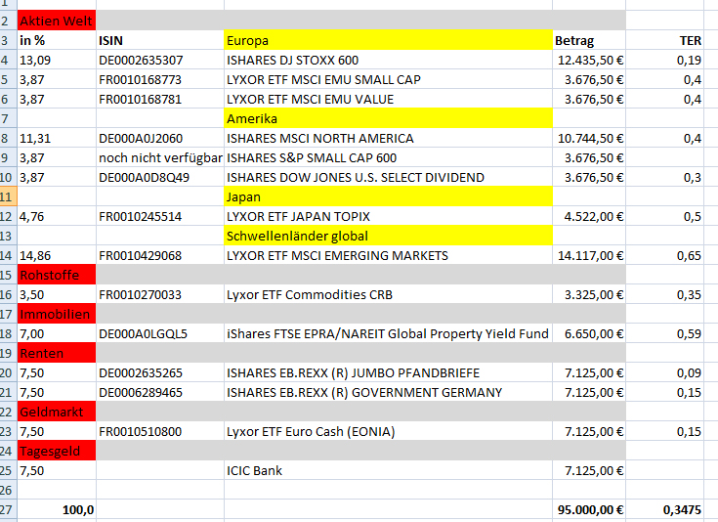Viewport: 718px width, 522px height.
Task: Click 'ISHARES DJ STOXX 600' cell
Action: [x=389, y=60]
